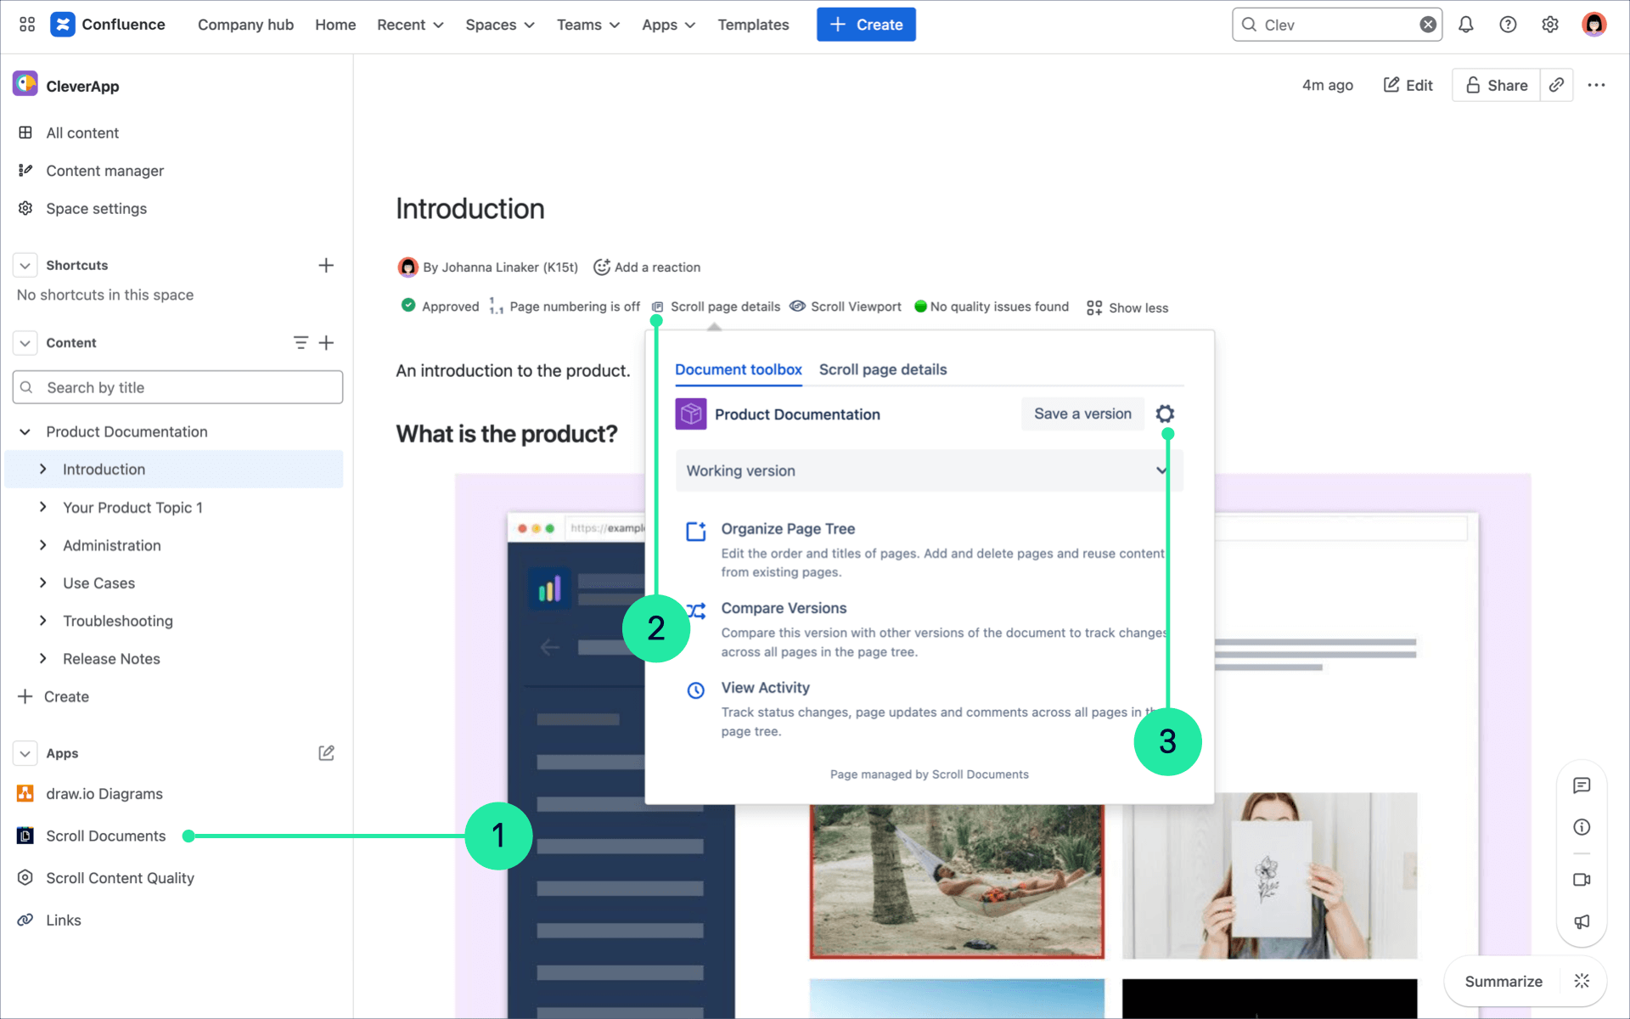Expand the Troubleshooting page tree item
The width and height of the screenshot is (1630, 1019).
click(x=44, y=621)
